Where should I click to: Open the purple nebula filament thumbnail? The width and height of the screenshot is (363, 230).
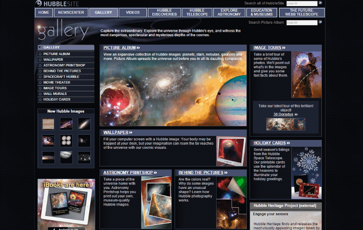click(x=66, y=124)
